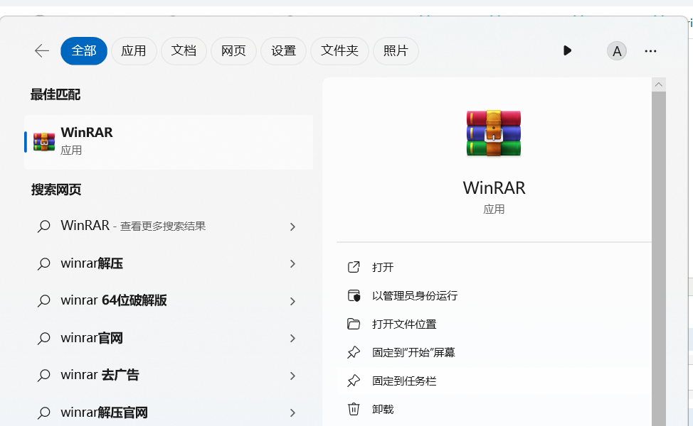Image resolution: width=693 pixels, height=426 pixels.
Task: Go back using the left arrow
Action: pos(41,50)
